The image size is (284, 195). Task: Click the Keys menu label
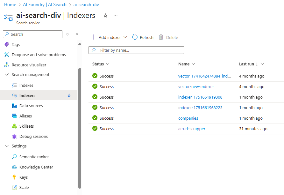(24, 177)
